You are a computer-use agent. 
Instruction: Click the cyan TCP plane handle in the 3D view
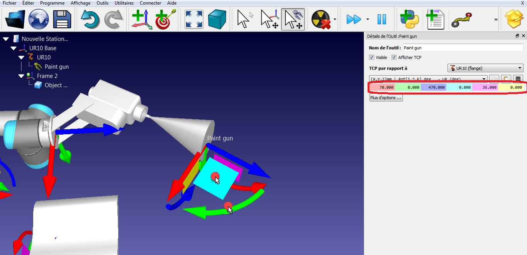(x=216, y=178)
